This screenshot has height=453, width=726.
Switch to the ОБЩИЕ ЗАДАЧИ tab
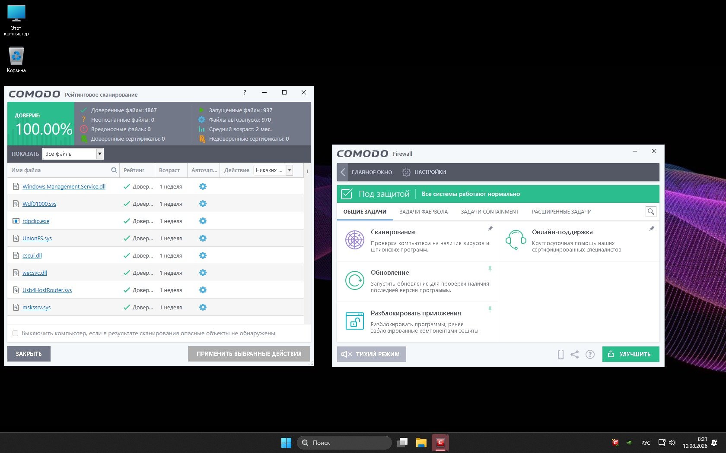point(365,212)
